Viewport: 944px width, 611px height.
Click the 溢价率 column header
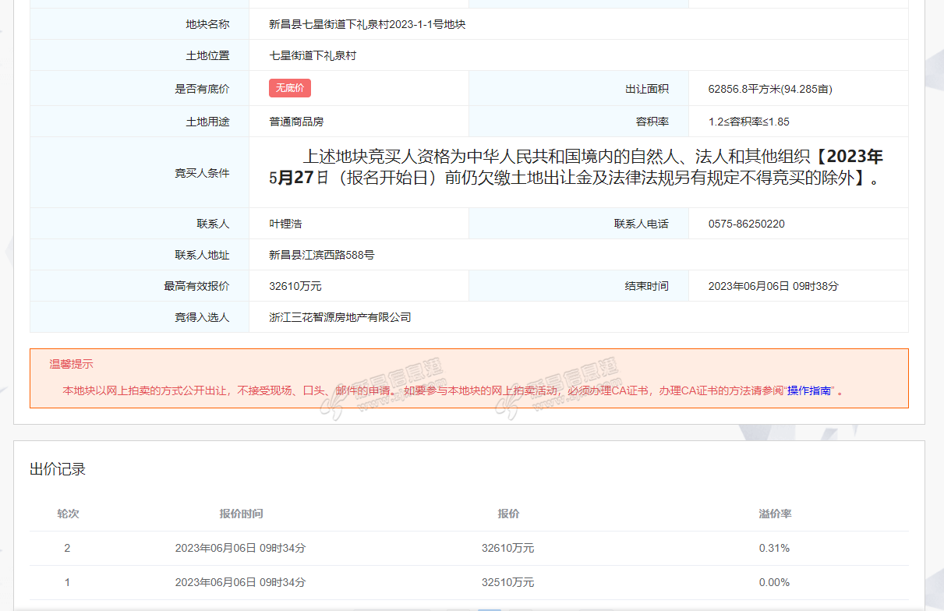(x=775, y=514)
